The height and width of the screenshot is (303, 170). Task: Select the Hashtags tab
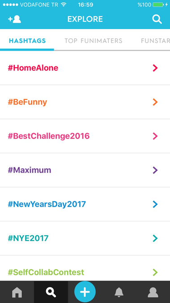coord(27,41)
